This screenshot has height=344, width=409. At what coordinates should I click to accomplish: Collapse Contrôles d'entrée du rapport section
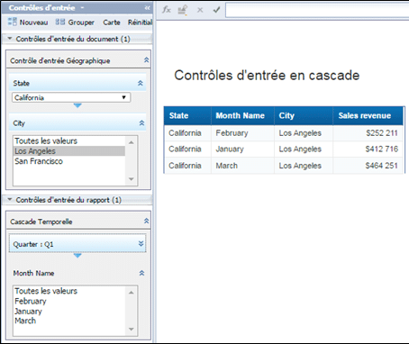[x=10, y=200]
